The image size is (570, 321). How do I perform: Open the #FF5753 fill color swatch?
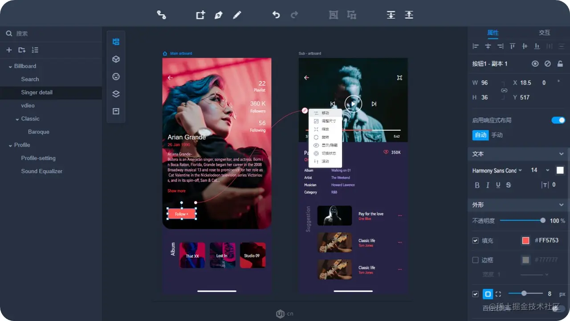click(x=525, y=241)
